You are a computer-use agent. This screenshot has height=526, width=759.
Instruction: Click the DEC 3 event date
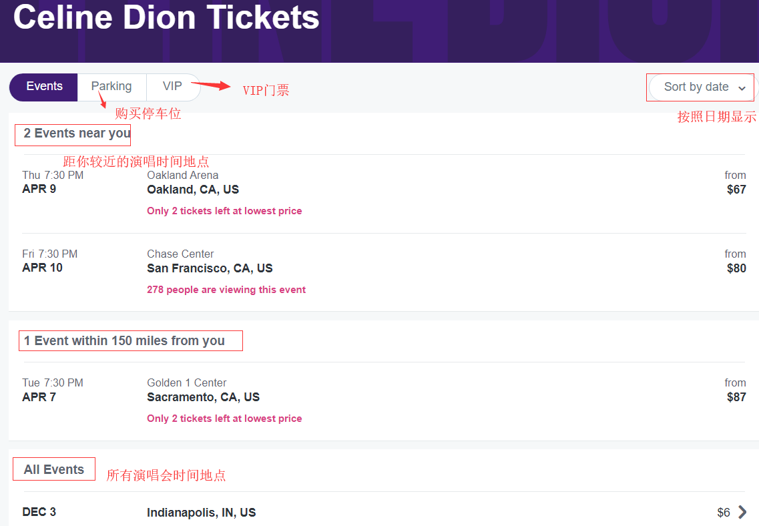[x=39, y=512]
